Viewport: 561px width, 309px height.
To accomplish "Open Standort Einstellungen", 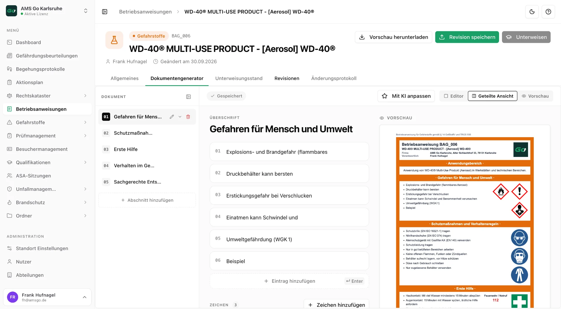I will click(47, 248).
